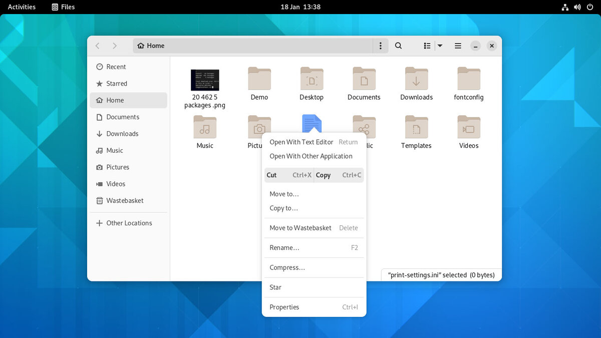Click the Home path bar field
Viewport: 601px width, 338px height.
pyautogui.click(x=253, y=46)
